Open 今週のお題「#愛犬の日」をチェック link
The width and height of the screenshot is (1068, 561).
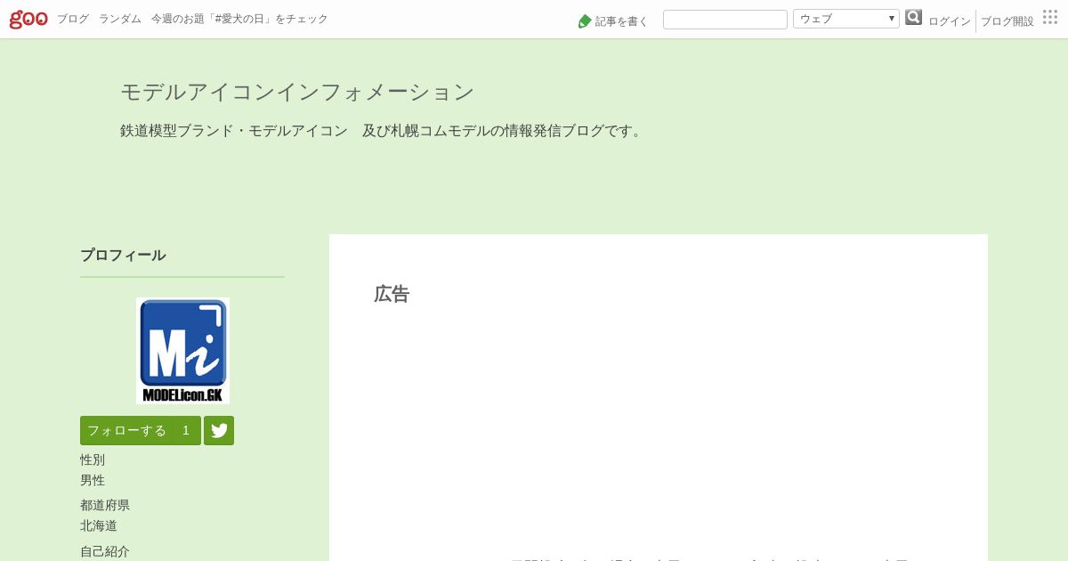[x=239, y=19]
